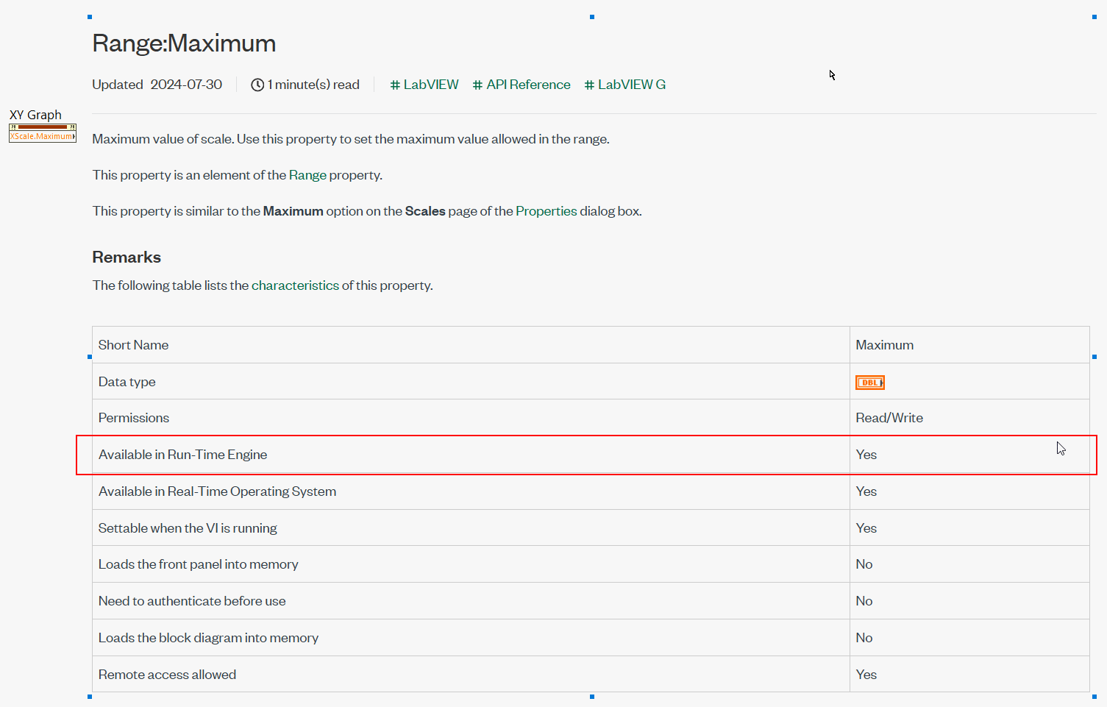Click the Updated 2024-07-30 date text
1107x707 pixels.
point(157,85)
